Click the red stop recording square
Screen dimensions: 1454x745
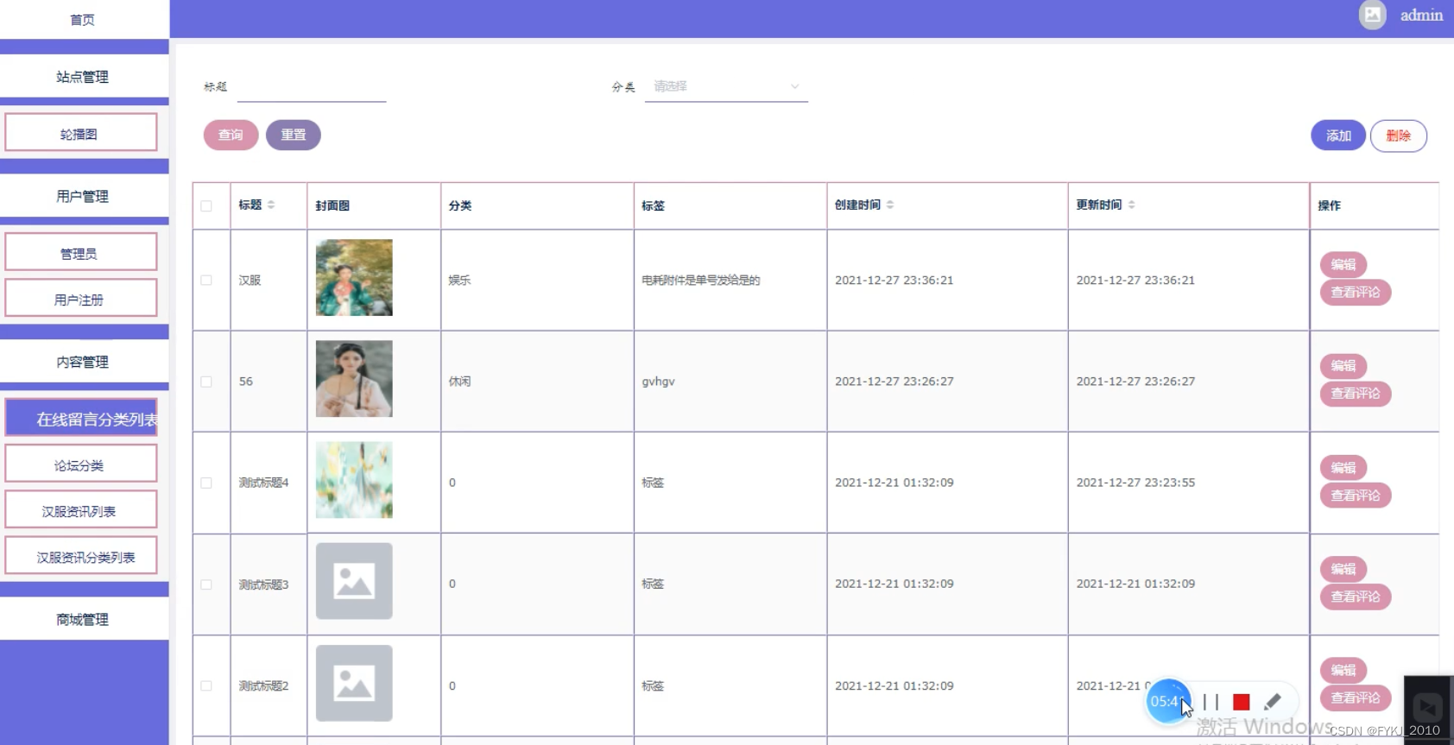coord(1241,702)
